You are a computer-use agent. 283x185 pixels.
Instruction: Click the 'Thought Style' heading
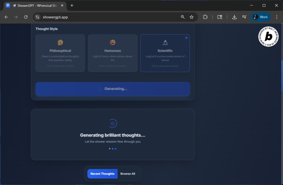[x=47, y=29]
